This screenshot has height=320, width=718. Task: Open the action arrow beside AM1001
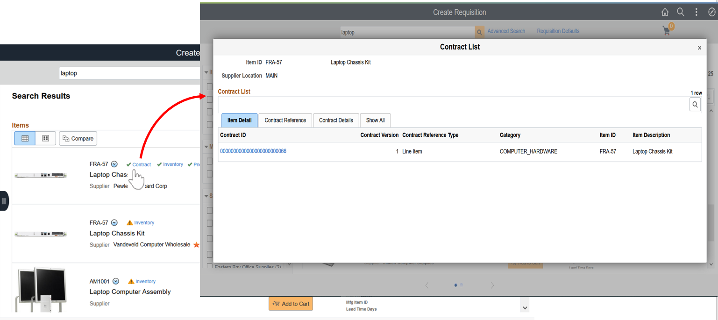116,281
